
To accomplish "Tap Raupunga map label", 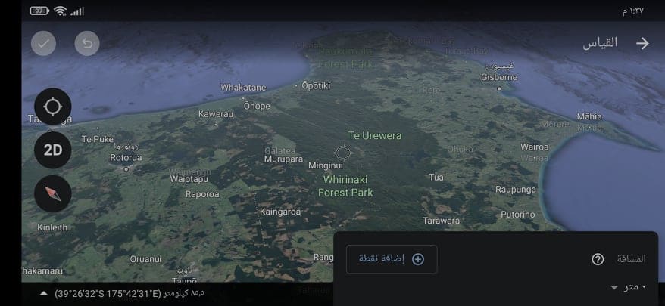I will pos(516,190).
